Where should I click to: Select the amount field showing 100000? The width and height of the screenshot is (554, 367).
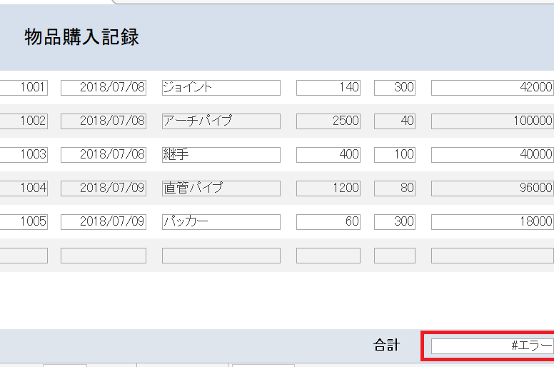click(x=492, y=121)
